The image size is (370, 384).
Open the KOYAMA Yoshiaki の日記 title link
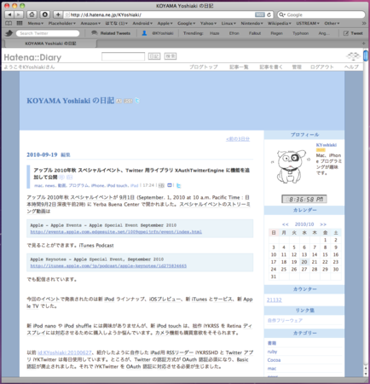[x=71, y=101]
